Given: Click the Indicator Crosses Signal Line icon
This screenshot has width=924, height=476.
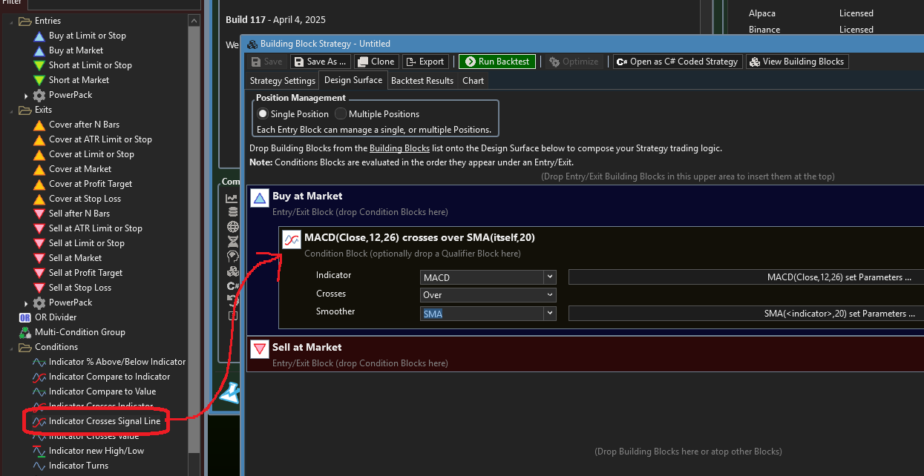Looking at the screenshot, I should [x=39, y=421].
